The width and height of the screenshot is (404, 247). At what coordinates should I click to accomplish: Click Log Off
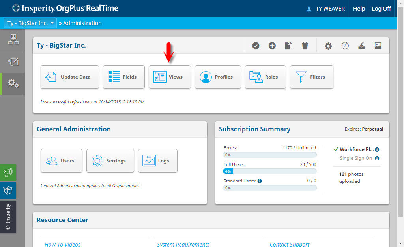[382, 9]
